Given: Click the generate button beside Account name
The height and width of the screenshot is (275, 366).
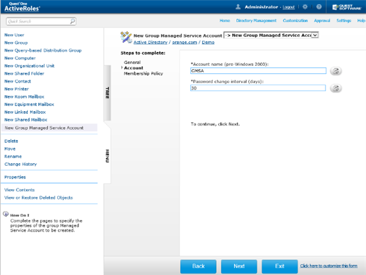Looking at the screenshot, I should point(335,71).
